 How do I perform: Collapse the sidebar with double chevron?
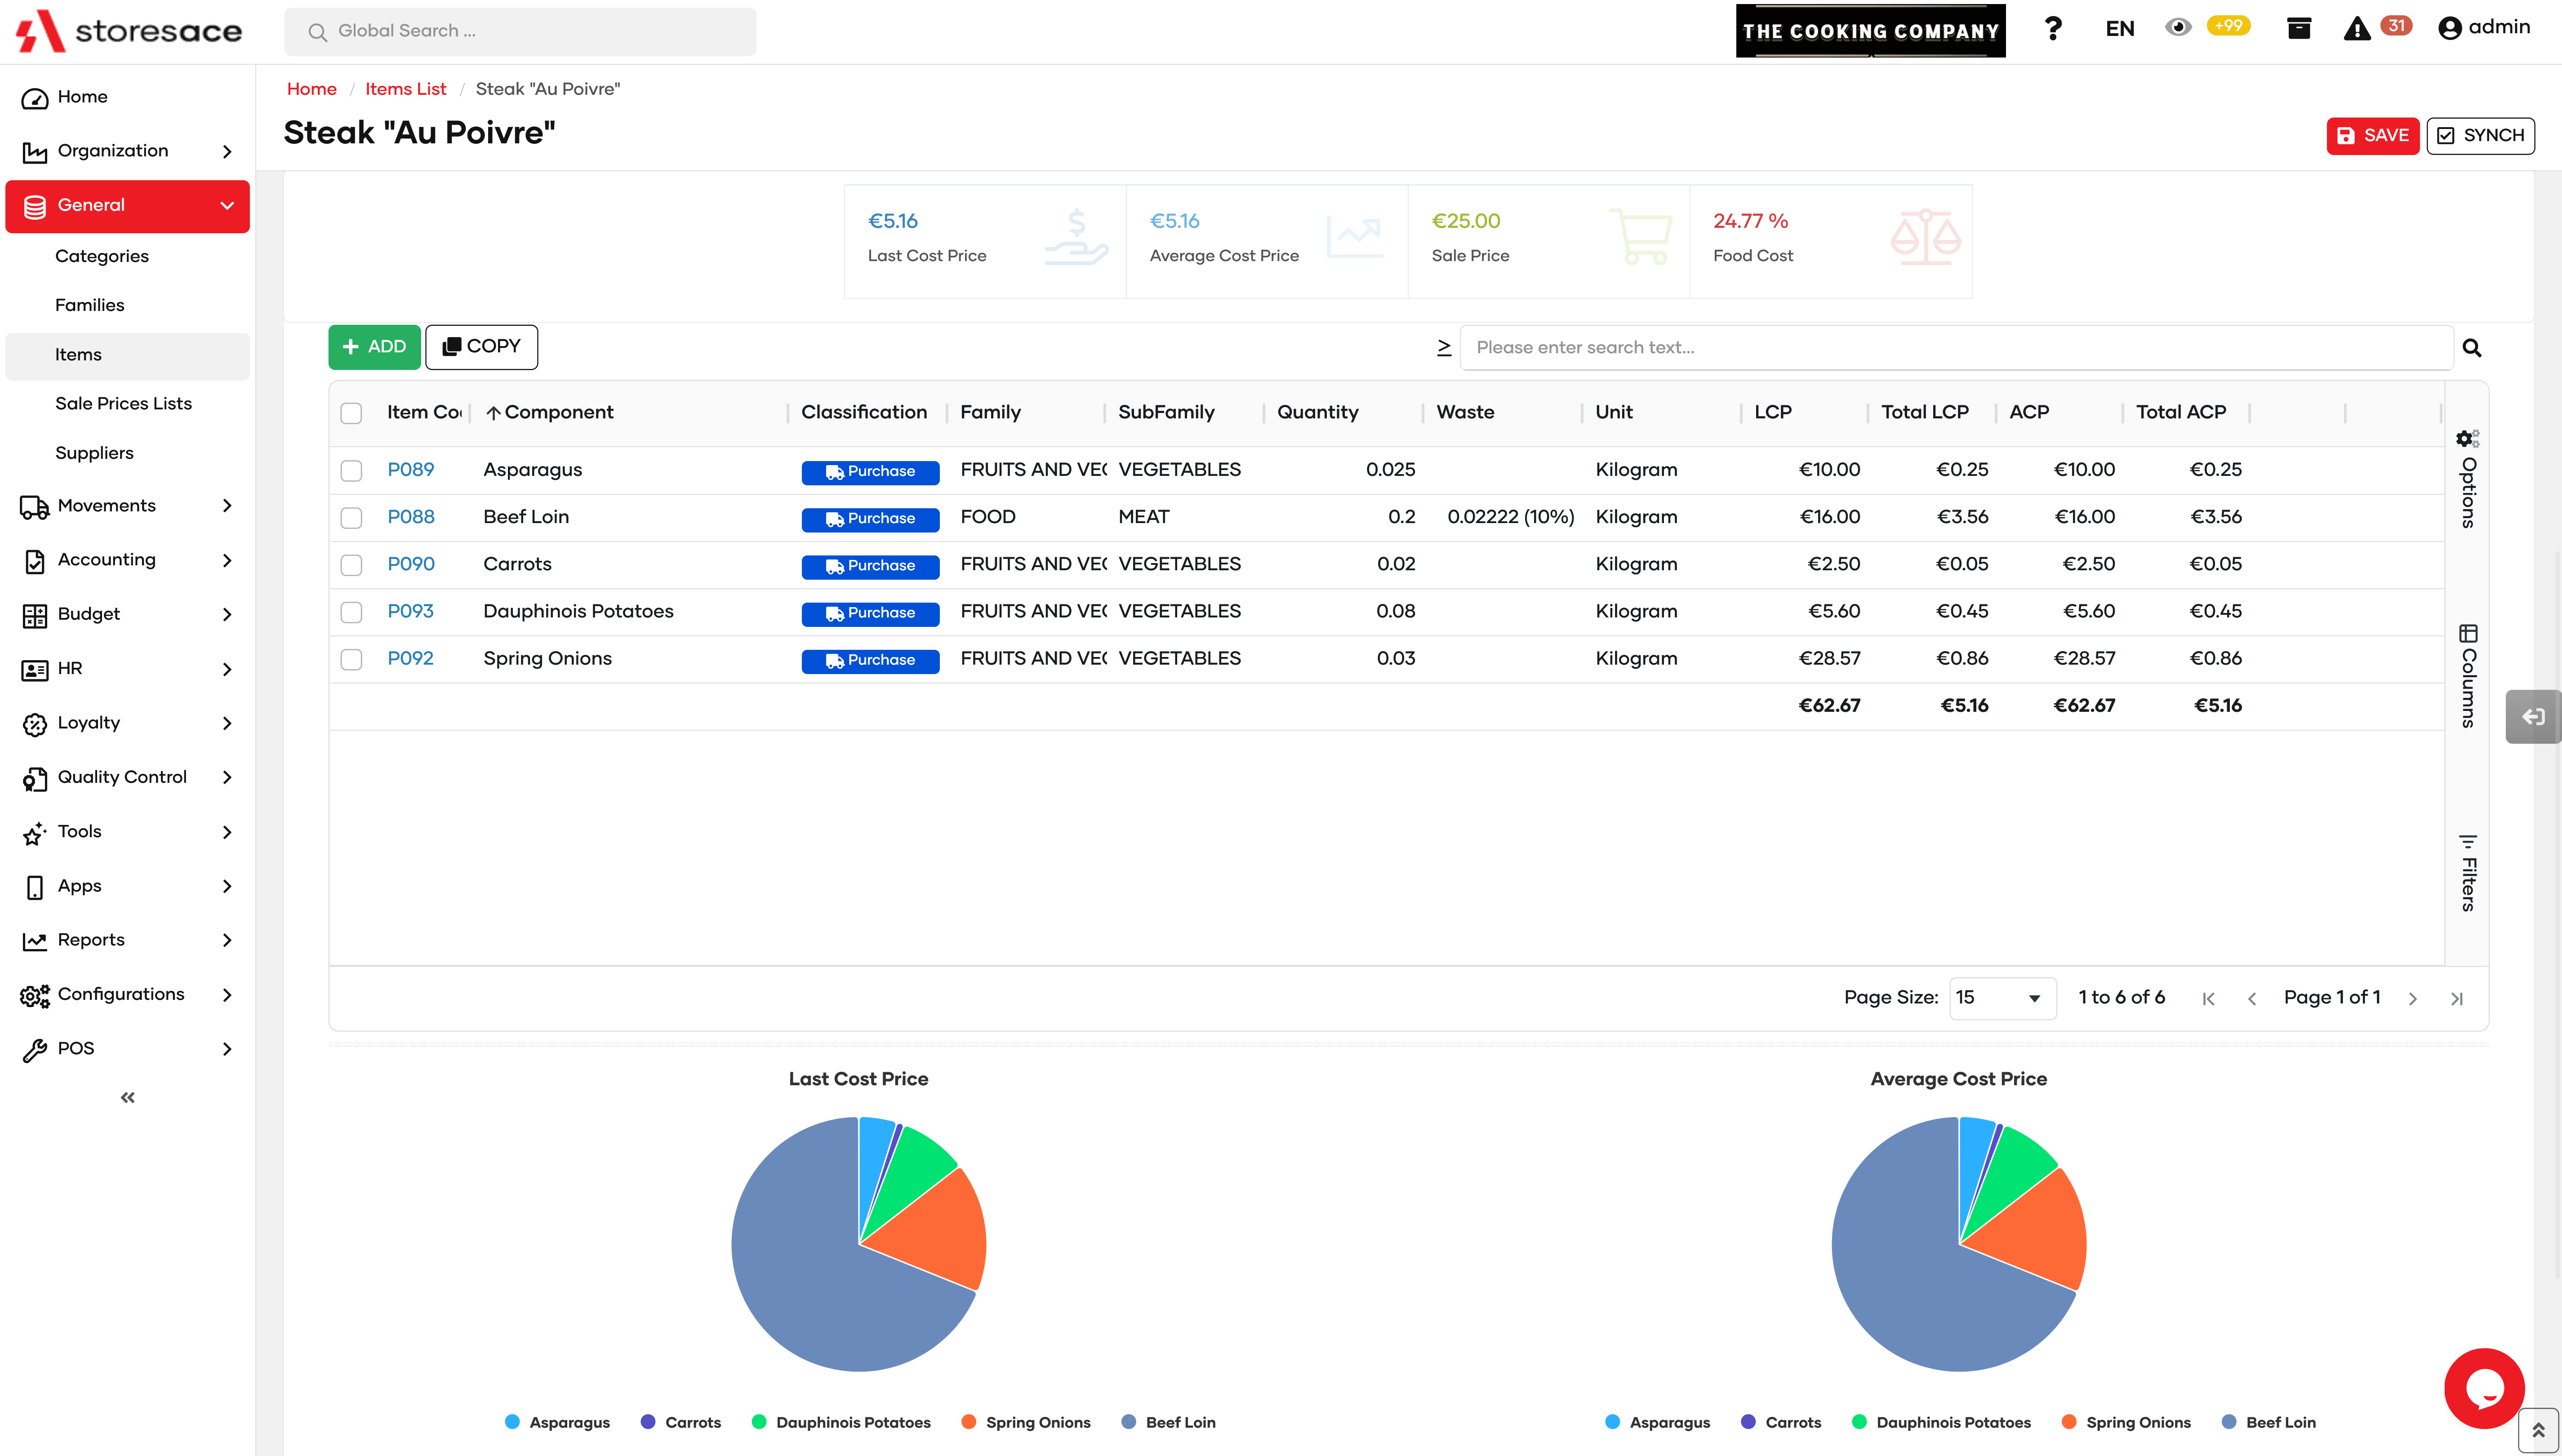(x=127, y=1098)
